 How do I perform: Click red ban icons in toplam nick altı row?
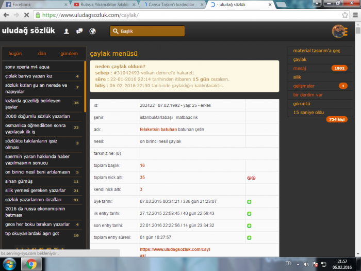(x=251, y=178)
